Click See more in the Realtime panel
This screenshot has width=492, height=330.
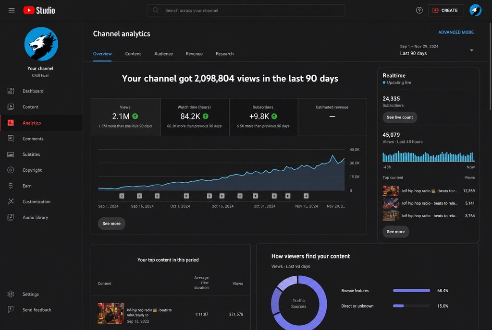396,232
